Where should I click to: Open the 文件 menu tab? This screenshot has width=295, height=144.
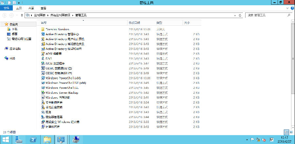click(x=7, y=8)
